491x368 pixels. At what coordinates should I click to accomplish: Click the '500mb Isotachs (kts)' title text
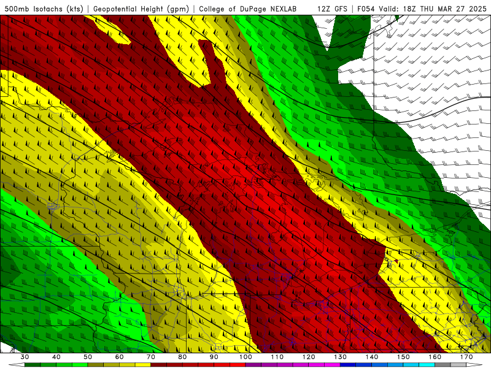[x=44, y=9]
